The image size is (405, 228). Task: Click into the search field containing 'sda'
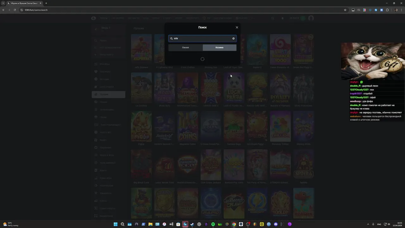click(x=202, y=38)
